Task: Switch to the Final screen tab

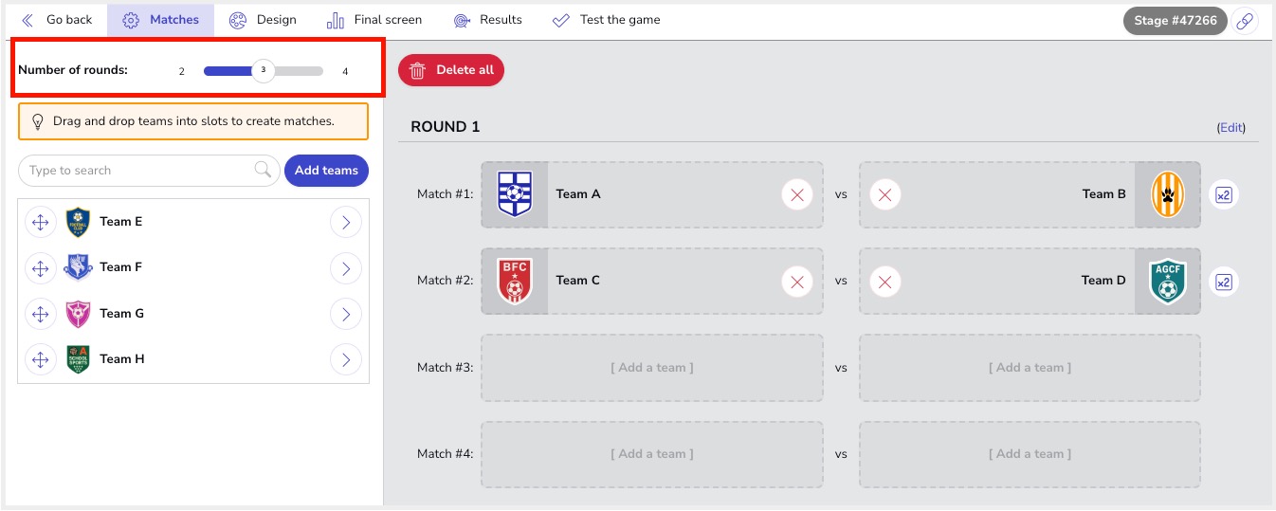Action: (374, 20)
